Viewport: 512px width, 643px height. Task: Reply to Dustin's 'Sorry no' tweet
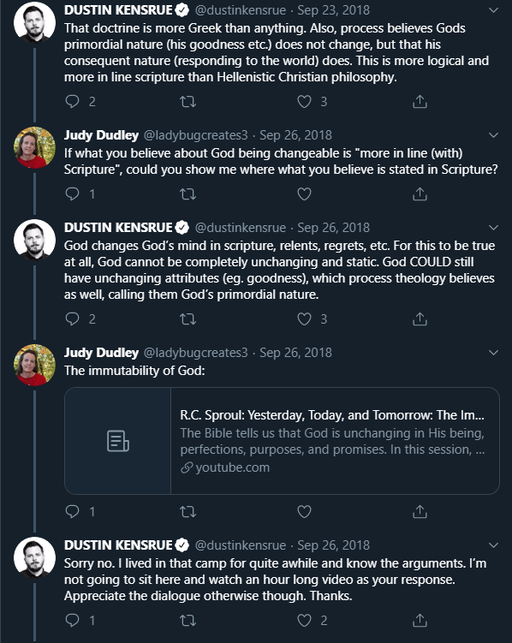[x=72, y=621]
